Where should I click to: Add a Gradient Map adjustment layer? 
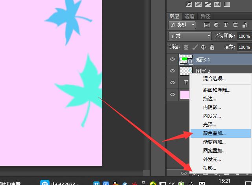pyautogui.click(x=227, y=4)
